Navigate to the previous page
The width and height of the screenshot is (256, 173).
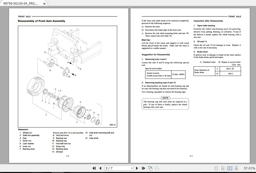click(100, 168)
